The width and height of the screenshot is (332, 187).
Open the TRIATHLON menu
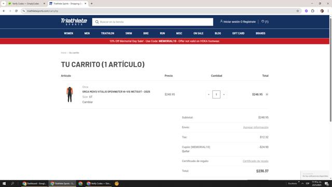107,33
